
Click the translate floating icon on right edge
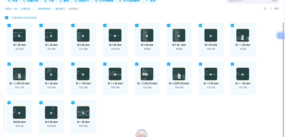pos(281,35)
